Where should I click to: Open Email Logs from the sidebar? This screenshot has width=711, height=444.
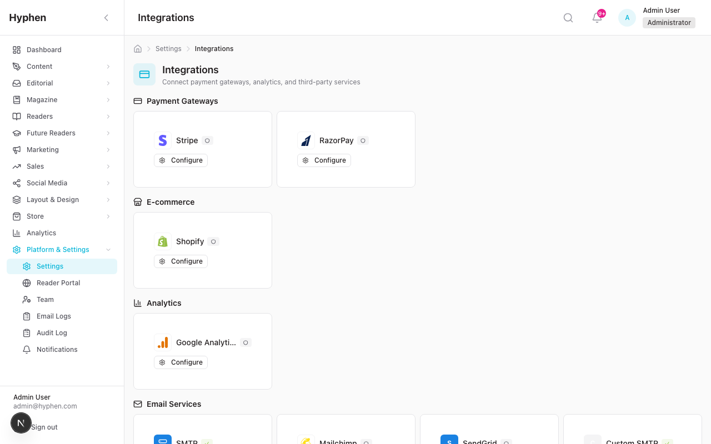point(53,316)
